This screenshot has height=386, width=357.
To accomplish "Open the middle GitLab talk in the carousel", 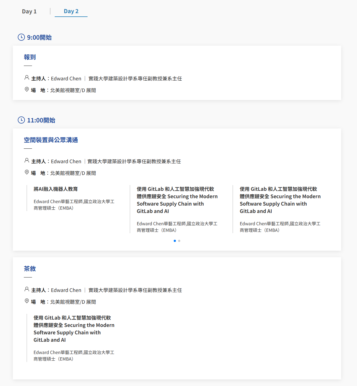I will click(x=177, y=200).
